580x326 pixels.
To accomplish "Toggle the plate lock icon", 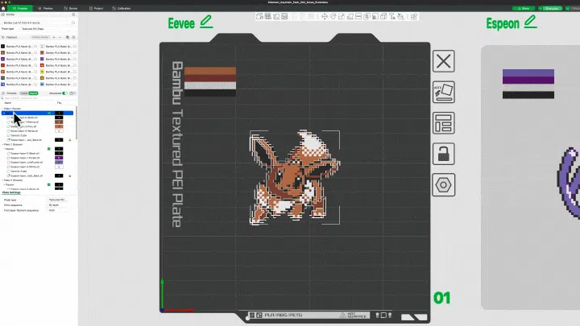I will click(444, 154).
